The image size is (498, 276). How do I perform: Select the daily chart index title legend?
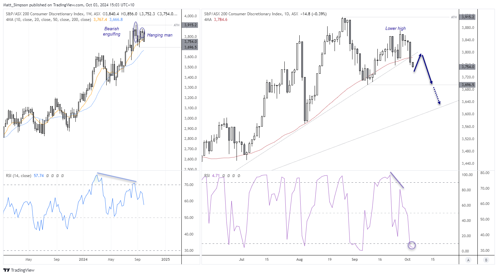[251, 14]
